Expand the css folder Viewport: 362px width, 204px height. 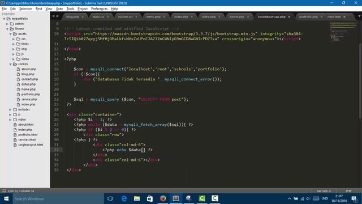pyautogui.click(x=14, y=39)
